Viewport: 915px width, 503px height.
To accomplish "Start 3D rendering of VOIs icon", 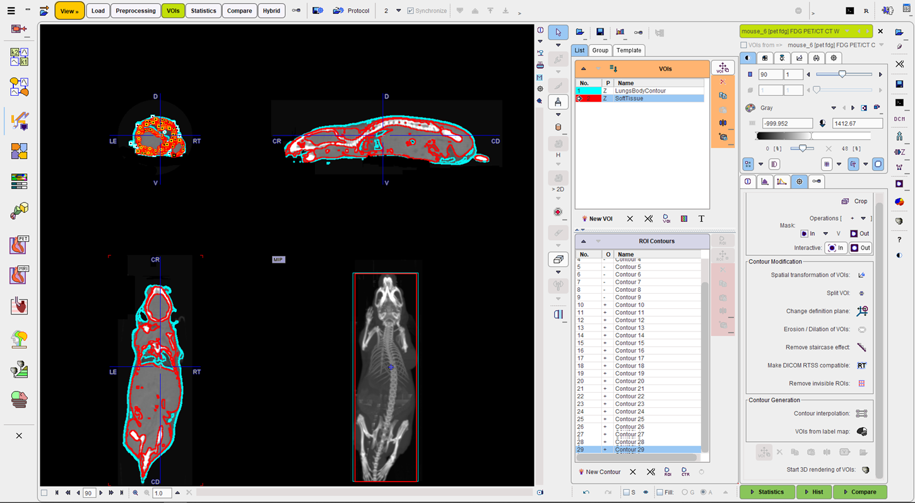I will [x=865, y=470].
